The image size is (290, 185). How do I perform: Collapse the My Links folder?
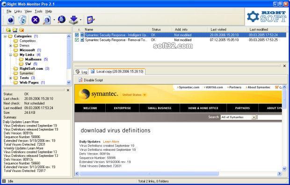[11, 55]
